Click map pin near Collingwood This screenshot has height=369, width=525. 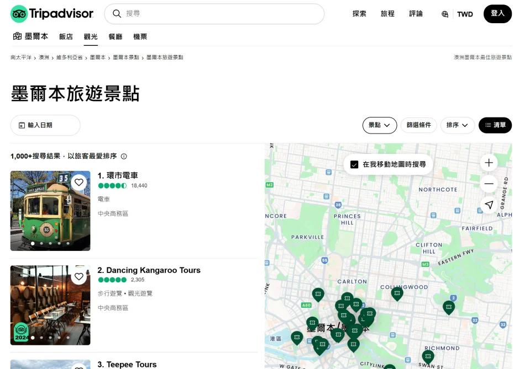coord(397,293)
